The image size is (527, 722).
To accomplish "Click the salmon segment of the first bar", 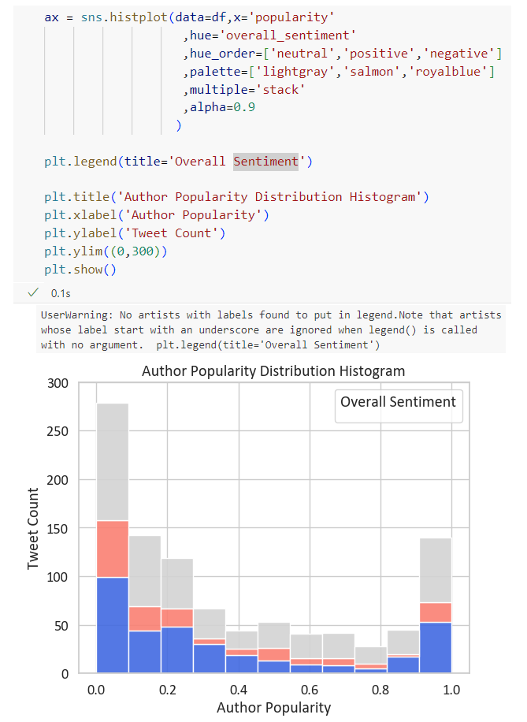I will (113, 549).
